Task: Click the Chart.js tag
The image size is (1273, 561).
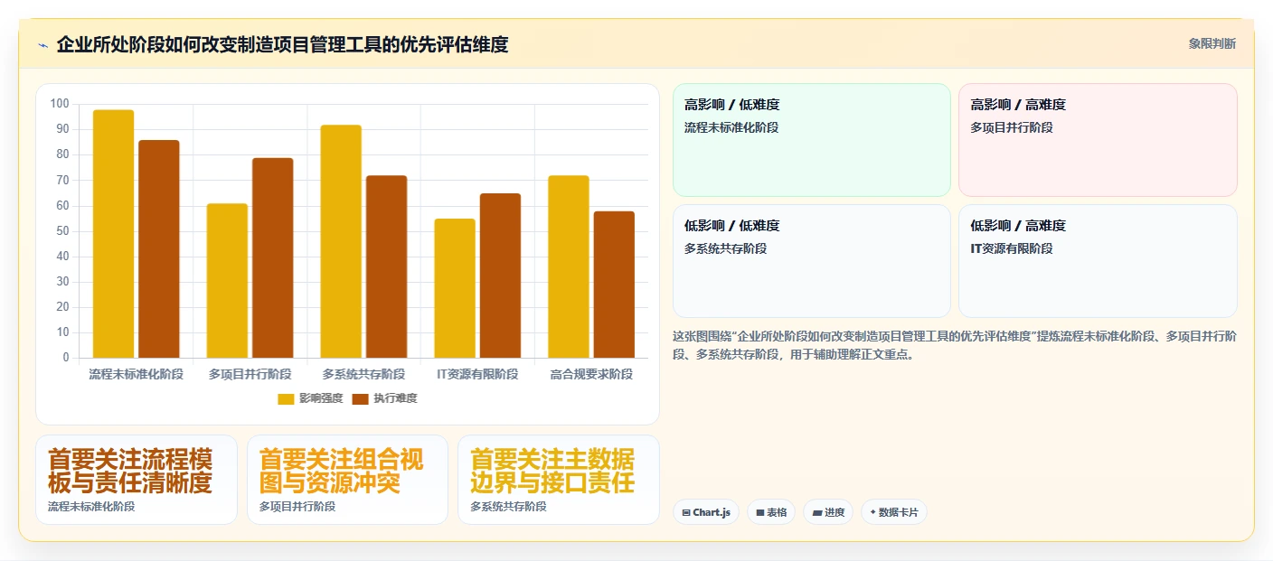Action: tap(706, 512)
